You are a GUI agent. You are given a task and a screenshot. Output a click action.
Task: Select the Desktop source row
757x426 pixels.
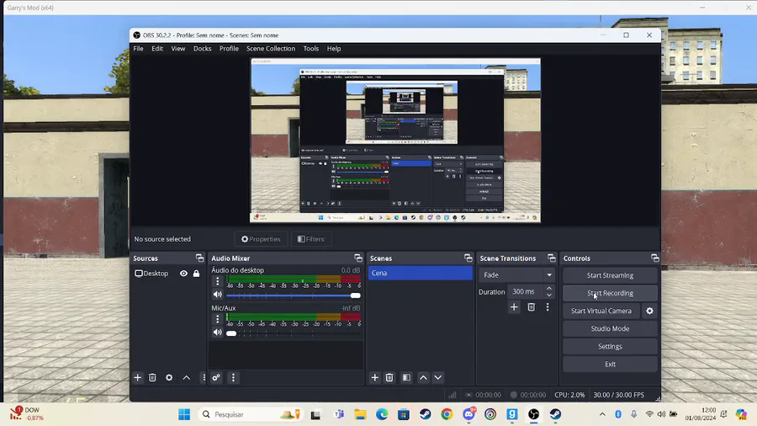167,274
